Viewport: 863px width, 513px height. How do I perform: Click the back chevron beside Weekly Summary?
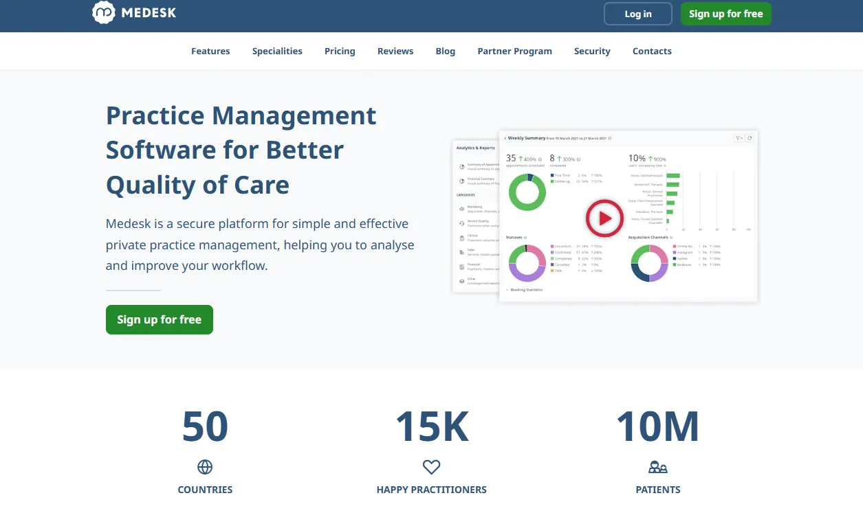click(x=505, y=138)
